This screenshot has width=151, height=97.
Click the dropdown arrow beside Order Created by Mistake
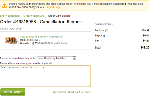[74, 58]
